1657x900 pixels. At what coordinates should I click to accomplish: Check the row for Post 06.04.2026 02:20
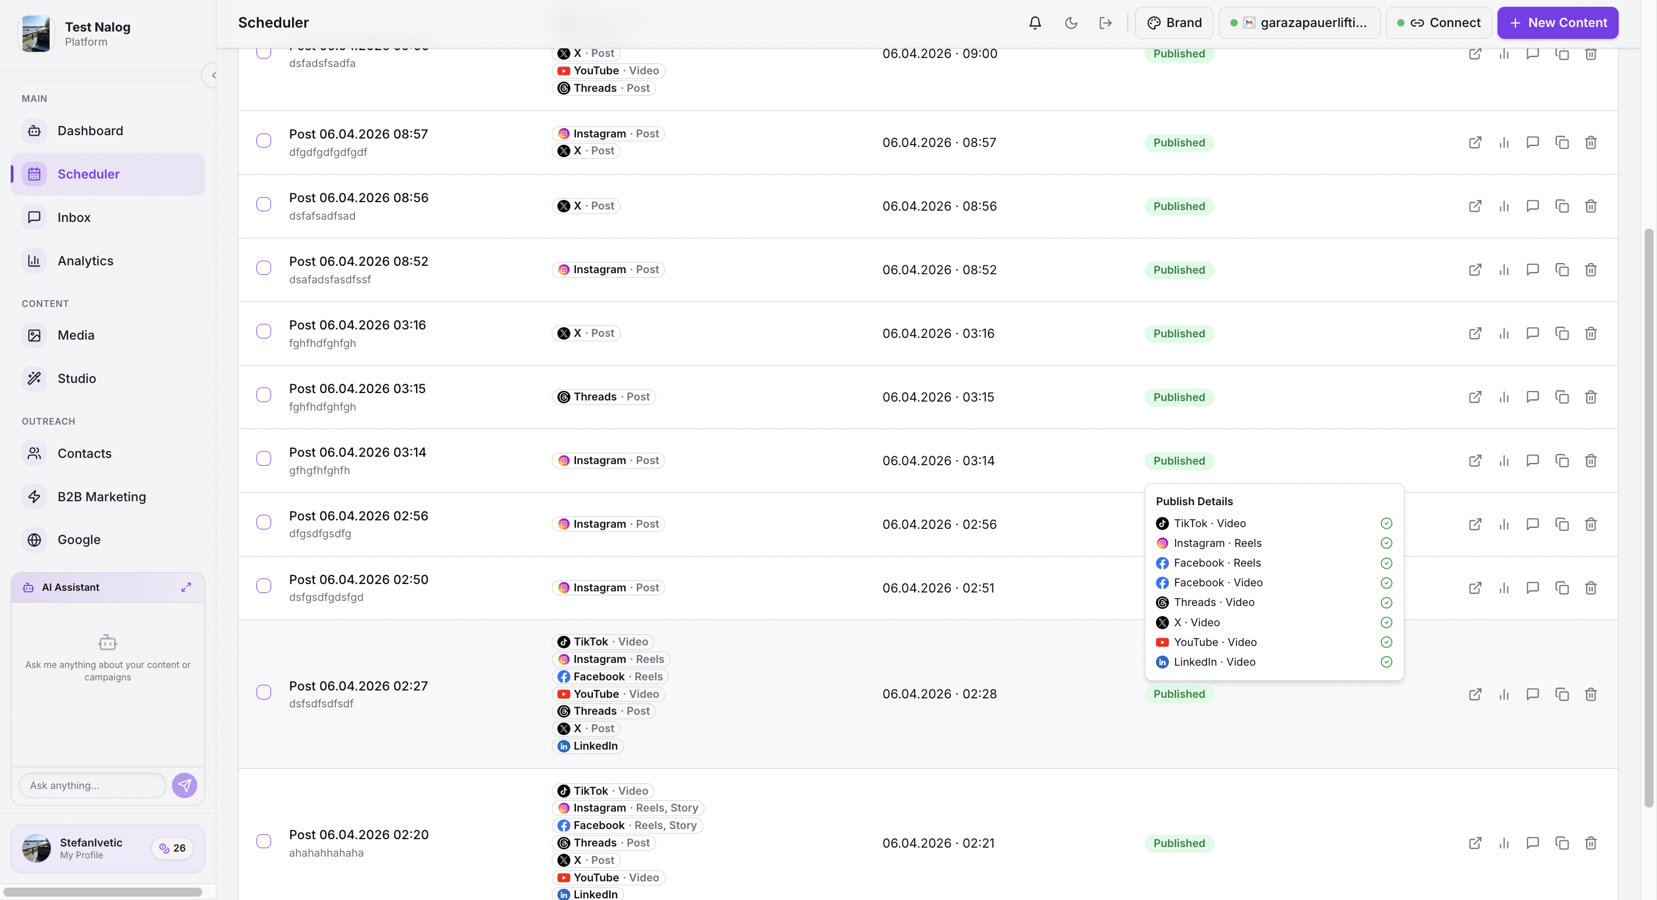tap(263, 840)
